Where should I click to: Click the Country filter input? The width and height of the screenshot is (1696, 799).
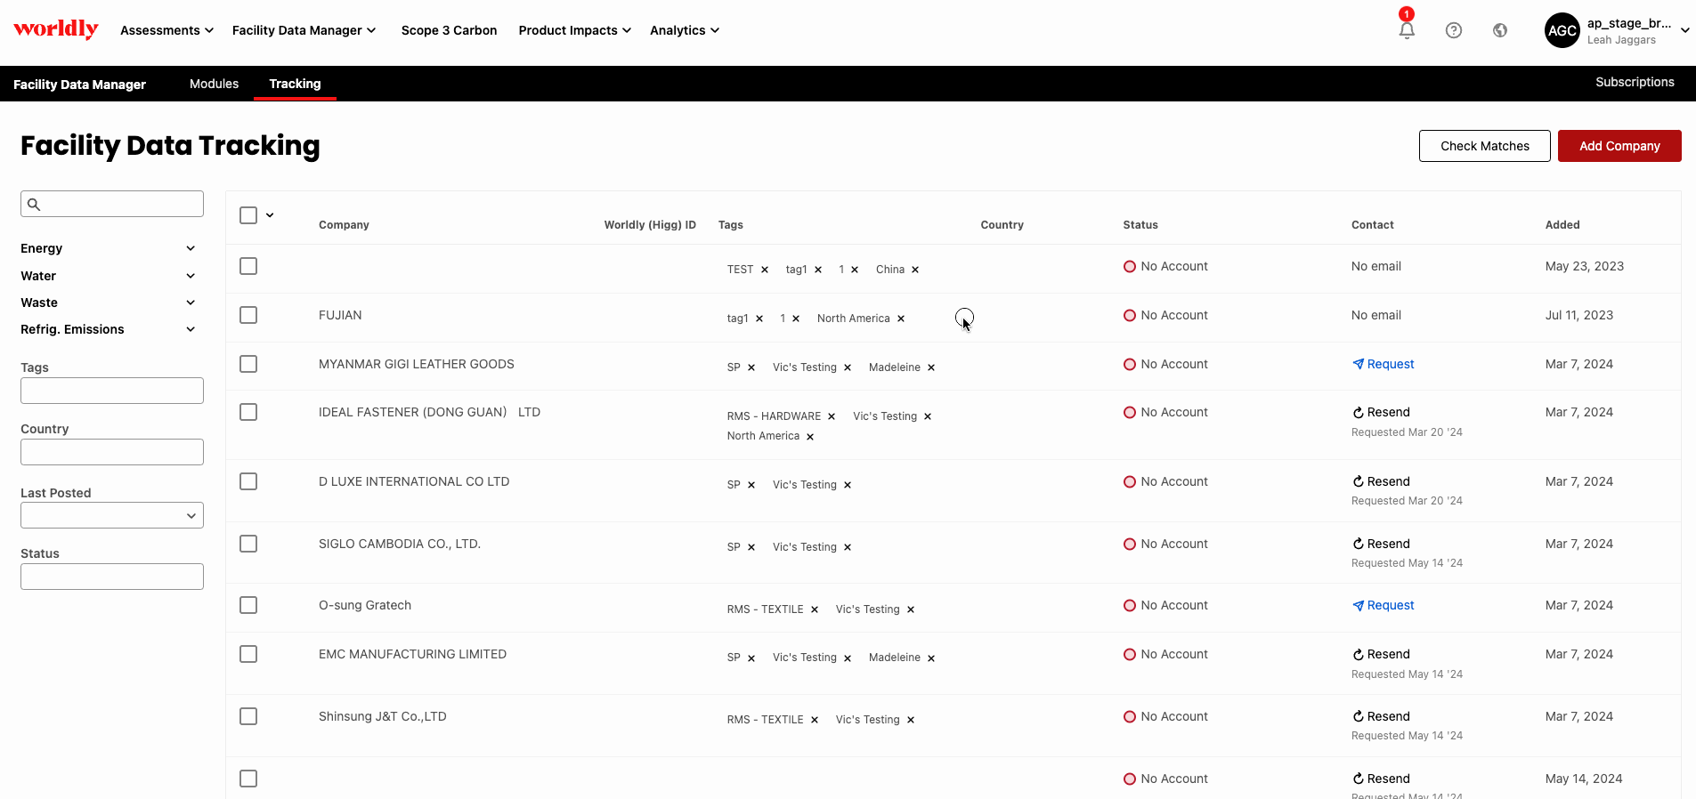(112, 452)
